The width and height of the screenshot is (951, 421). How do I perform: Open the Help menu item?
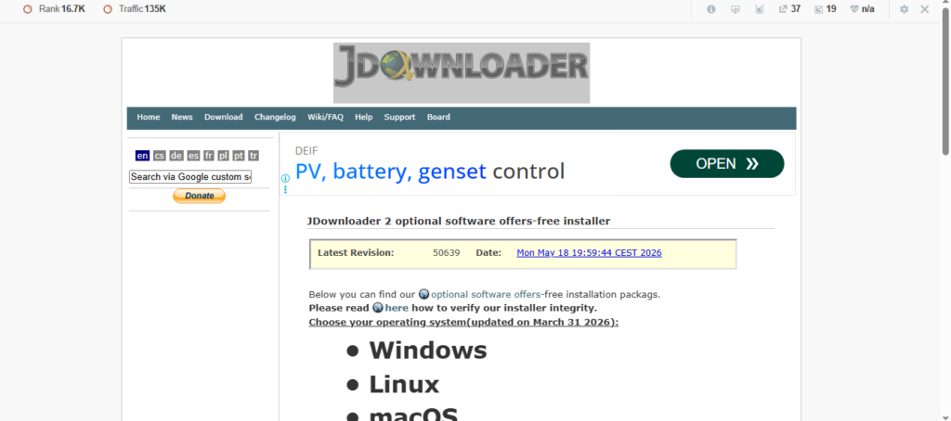[x=364, y=117]
